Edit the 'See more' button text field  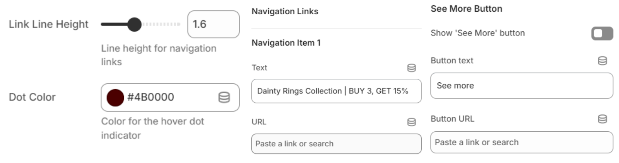point(521,86)
